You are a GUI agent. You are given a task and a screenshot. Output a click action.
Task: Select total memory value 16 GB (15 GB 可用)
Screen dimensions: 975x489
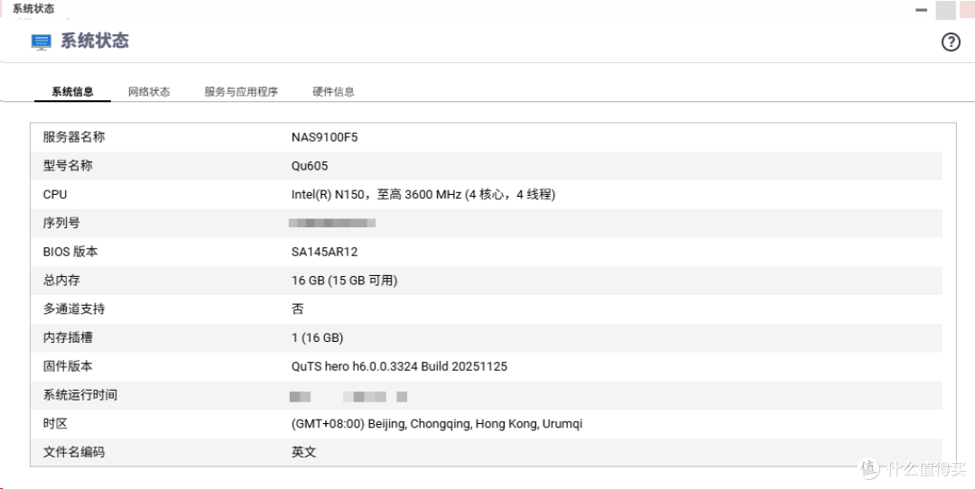click(x=345, y=281)
